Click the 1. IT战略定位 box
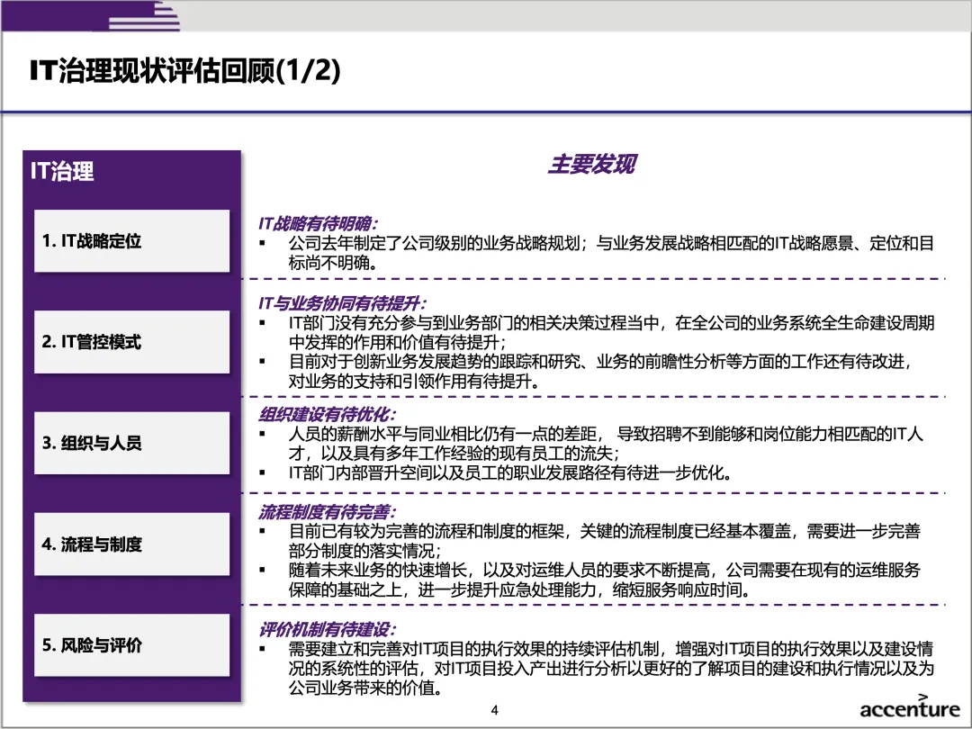972x729 pixels. click(131, 240)
